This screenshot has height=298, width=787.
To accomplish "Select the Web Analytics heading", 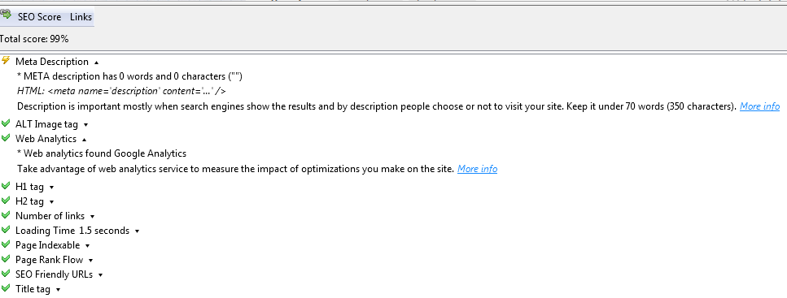I will (46, 139).
